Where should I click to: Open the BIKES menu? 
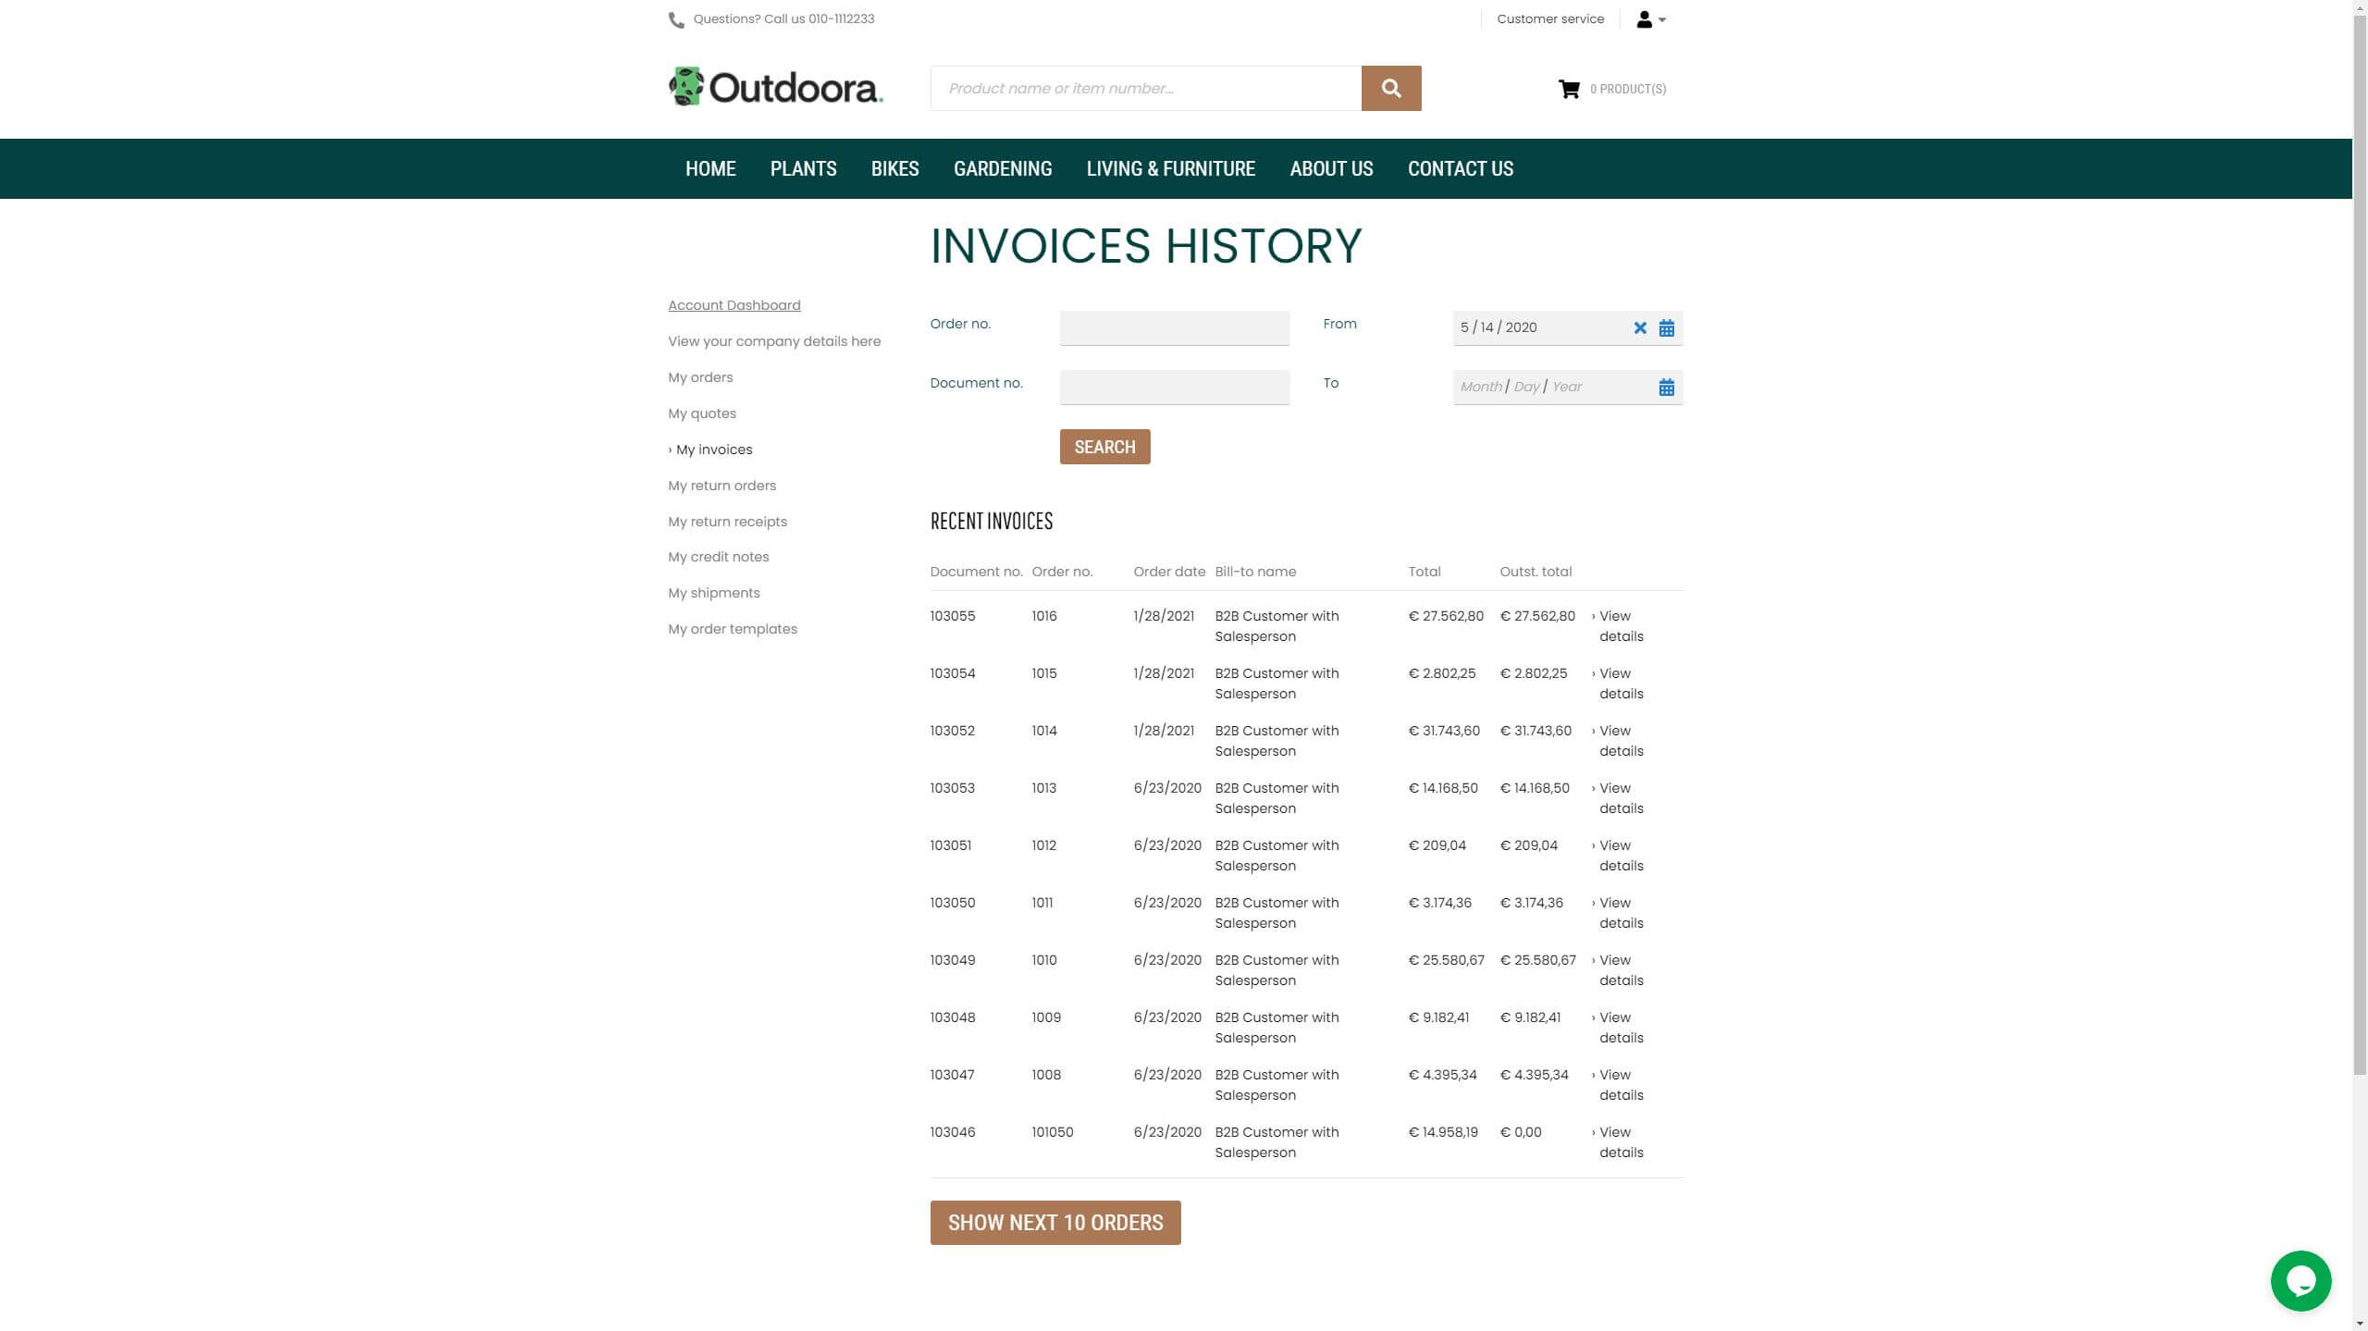[894, 168]
